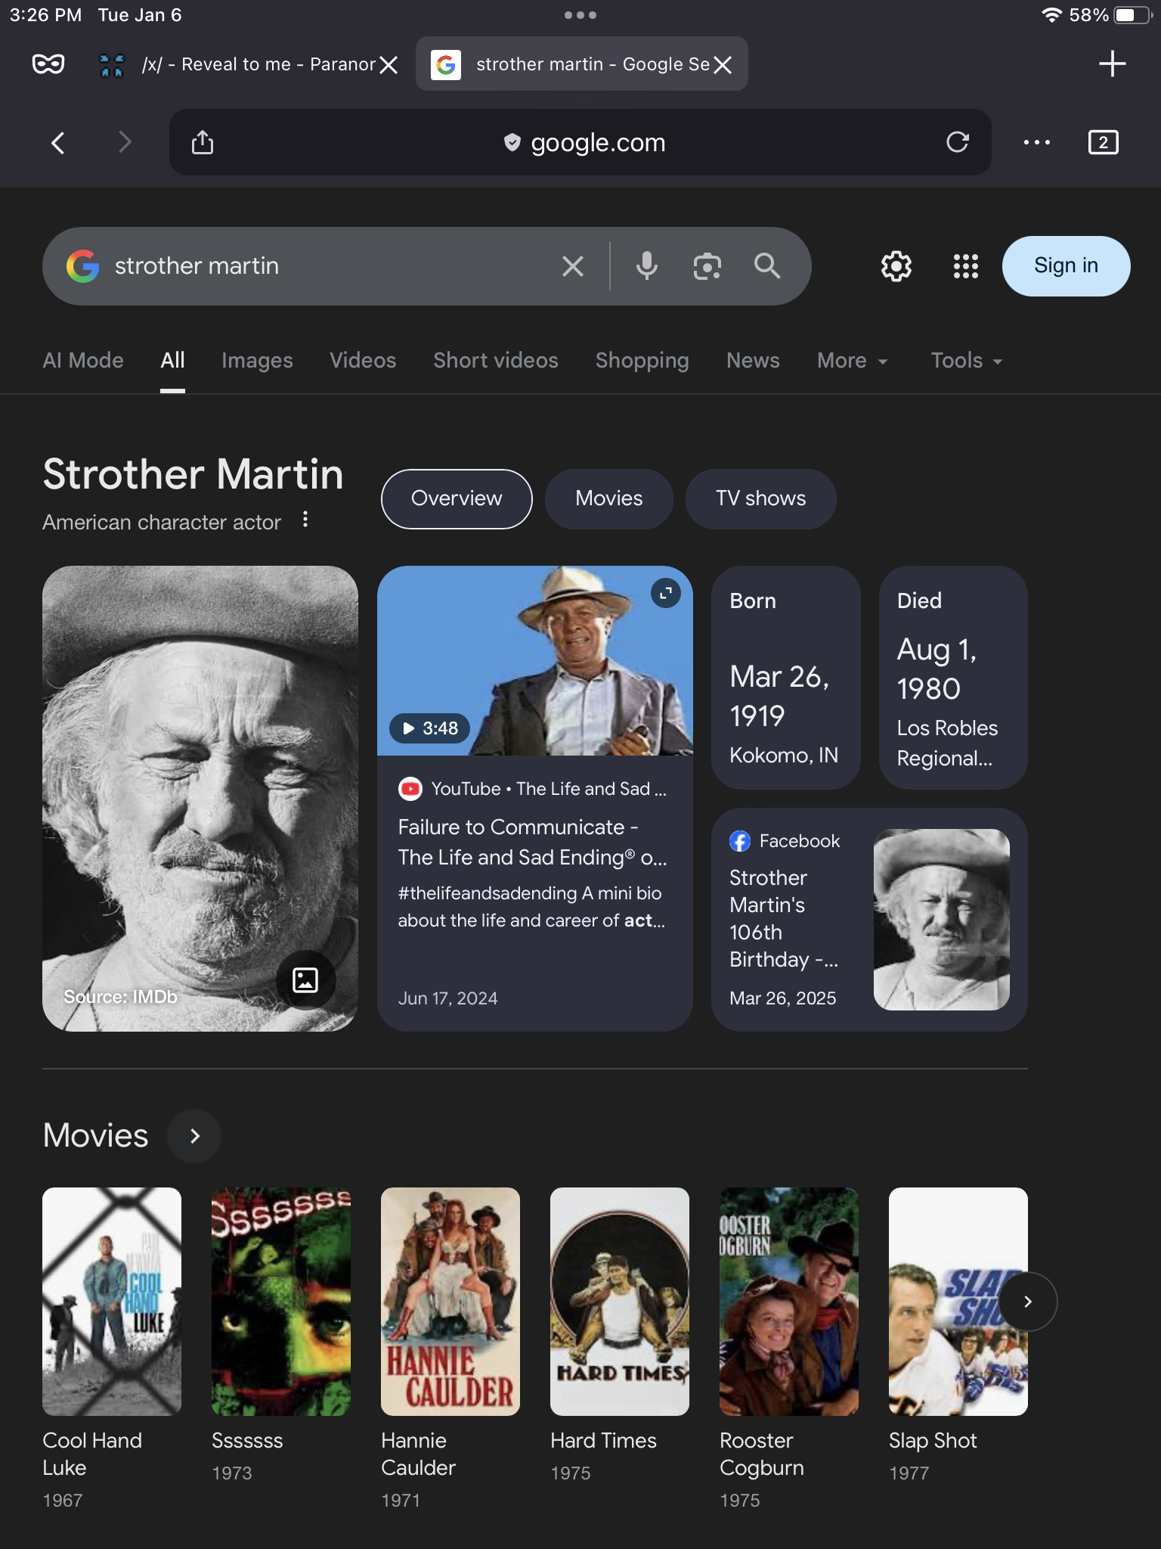Tap the Wi-Fi status icon
Viewport: 1161px width, 1549px height.
[x=1051, y=15]
